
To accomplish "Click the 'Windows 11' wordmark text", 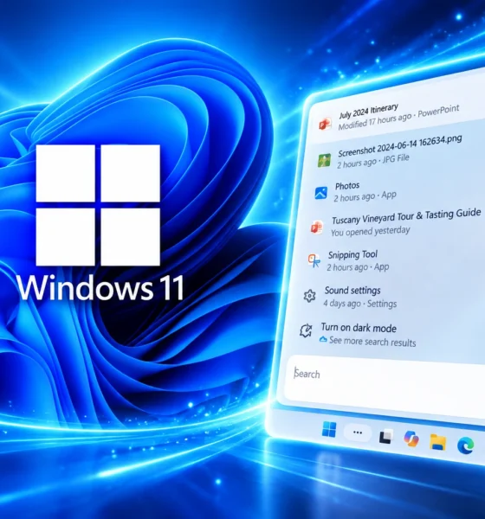I will pyautogui.click(x=100, y=288).
